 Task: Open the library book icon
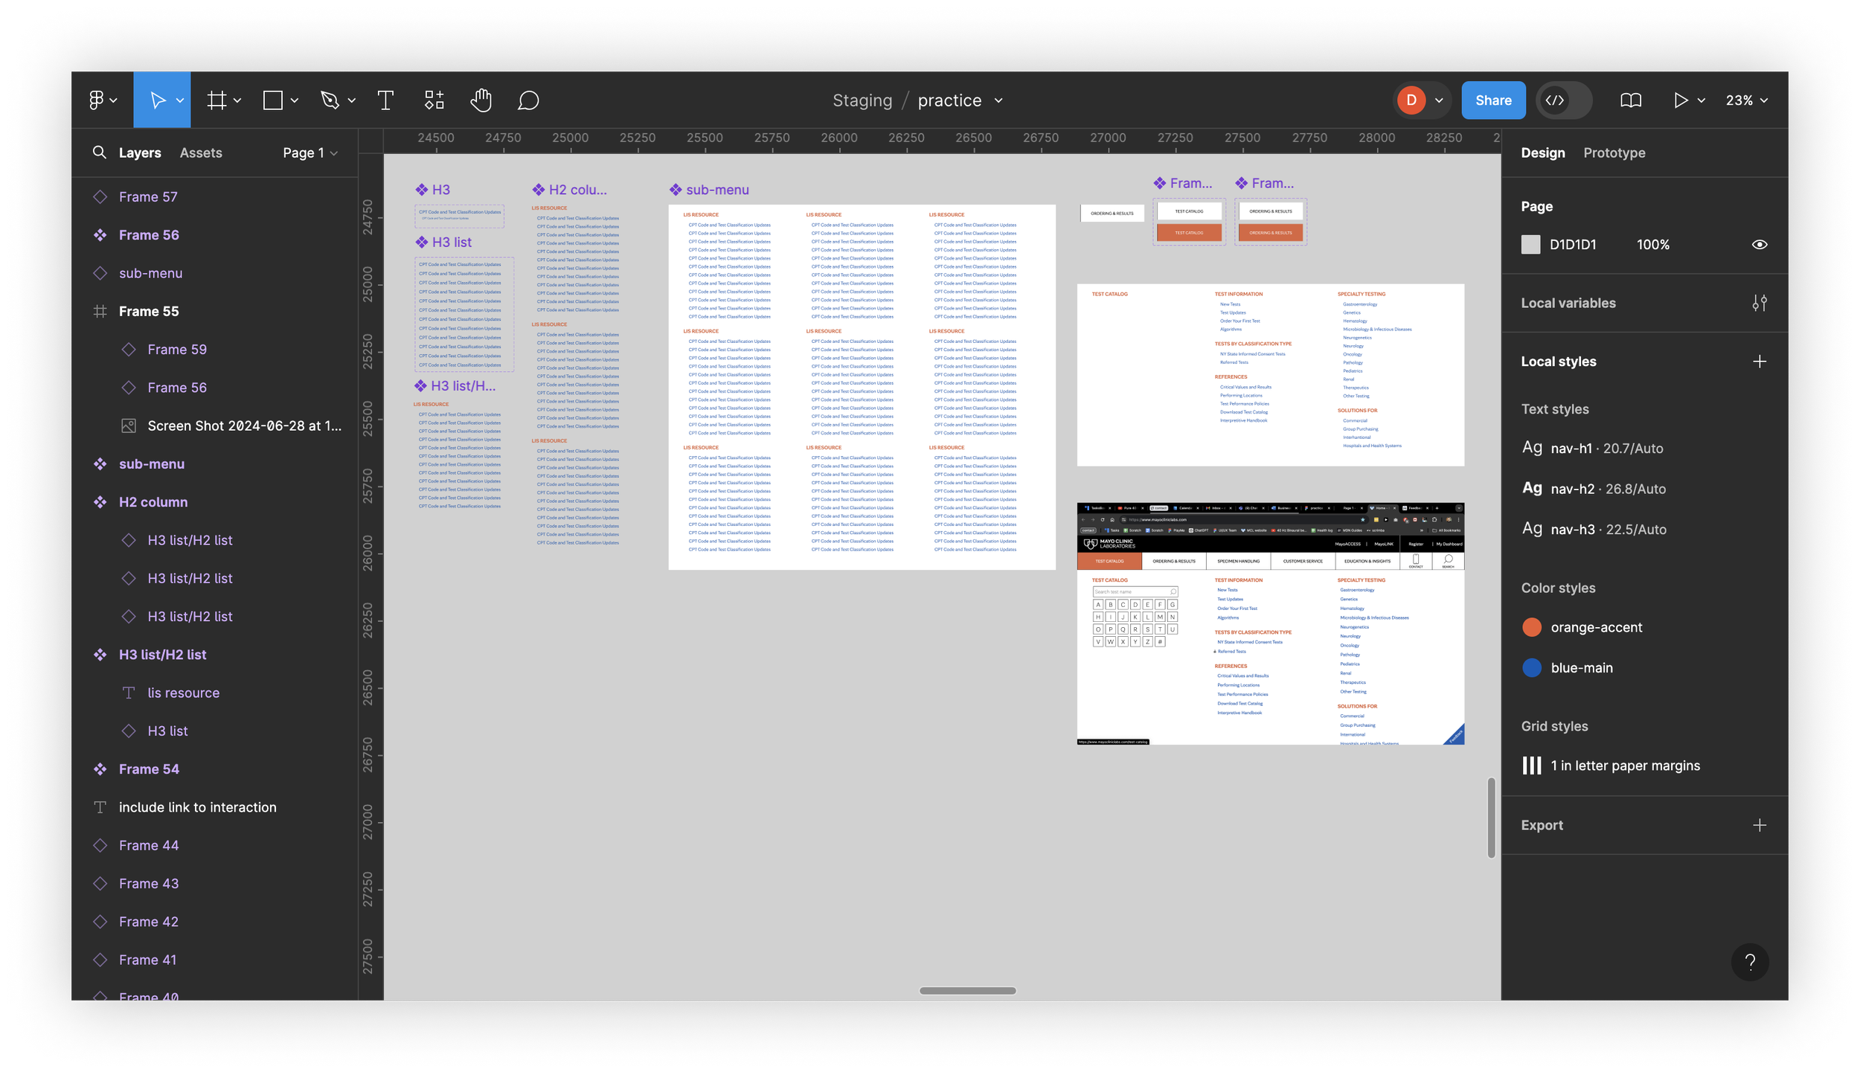coord(1630,100)
